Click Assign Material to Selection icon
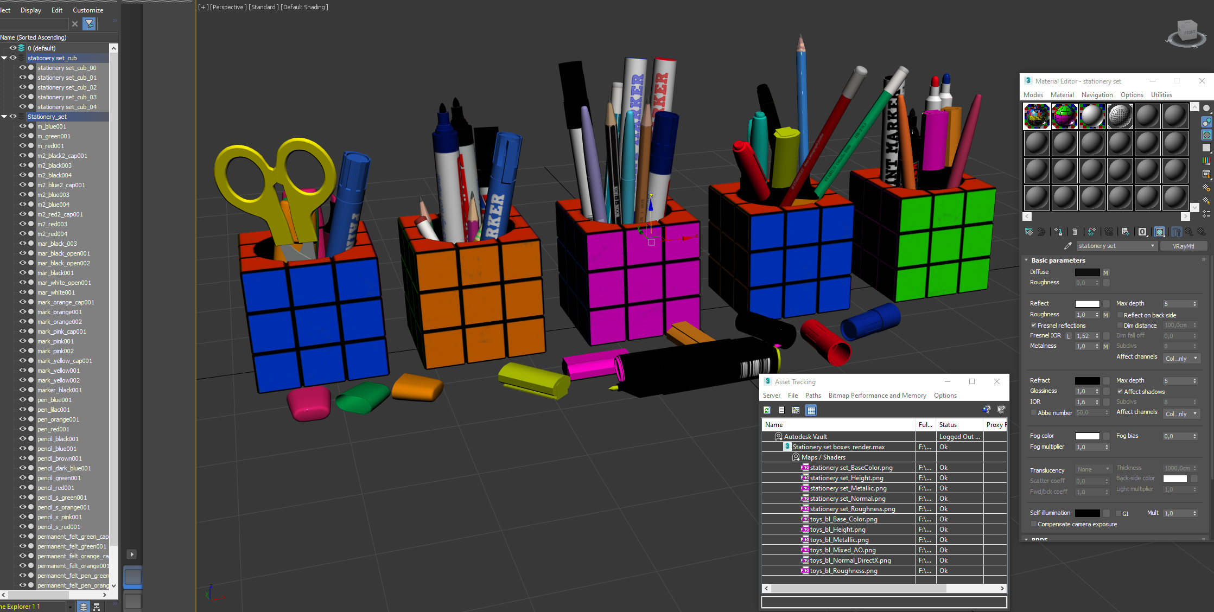Viewport: 1214px width, 612px height. [x=1058, y=232]
